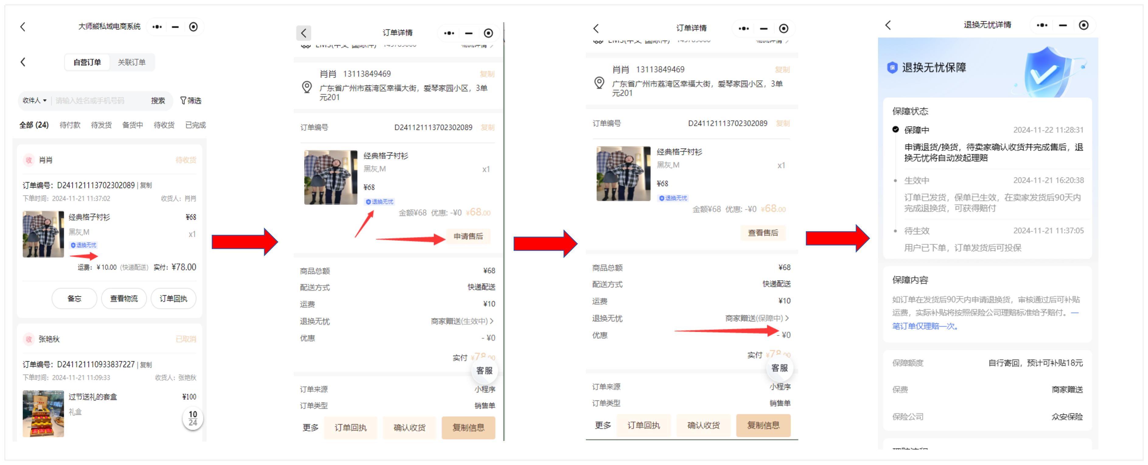Open more-options dots in 退换无忧详情 header
Screen dimensions: 1148x465
[1042, 25]
